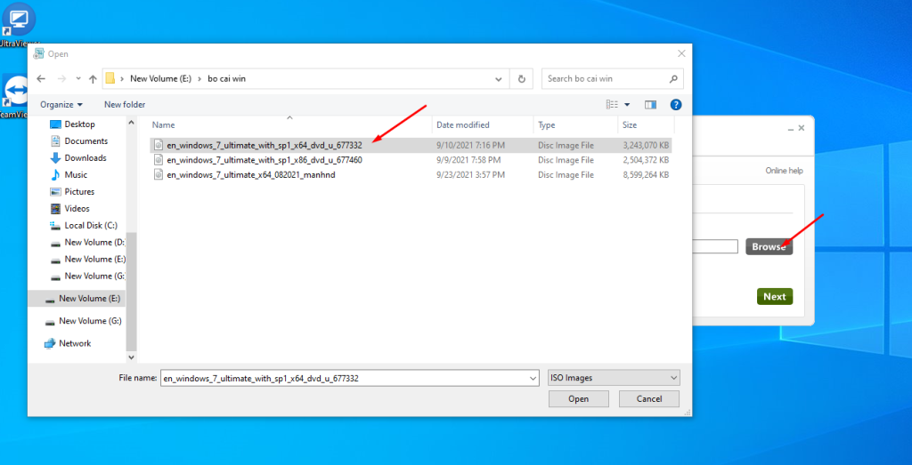Viewport: 912px width, 465px height.
Task: Open the Organize menu
Action: pyautogui.click(x=61, y=104)
